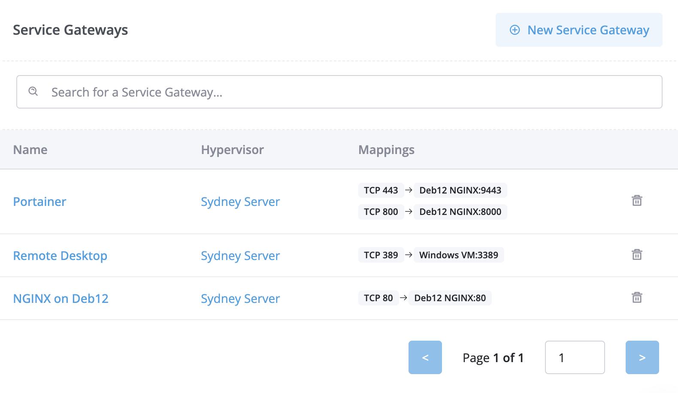This screenshot has height=393, width=678.
Task: Go to the next page with > button
Action: click(642, 357)
